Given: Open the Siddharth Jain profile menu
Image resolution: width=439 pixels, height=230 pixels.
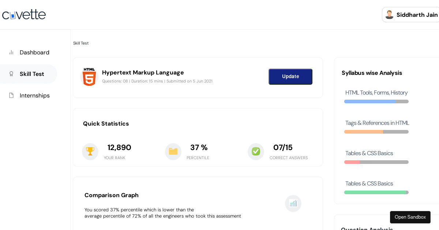Looking at the screenshot, I should (x=417, y=15).
